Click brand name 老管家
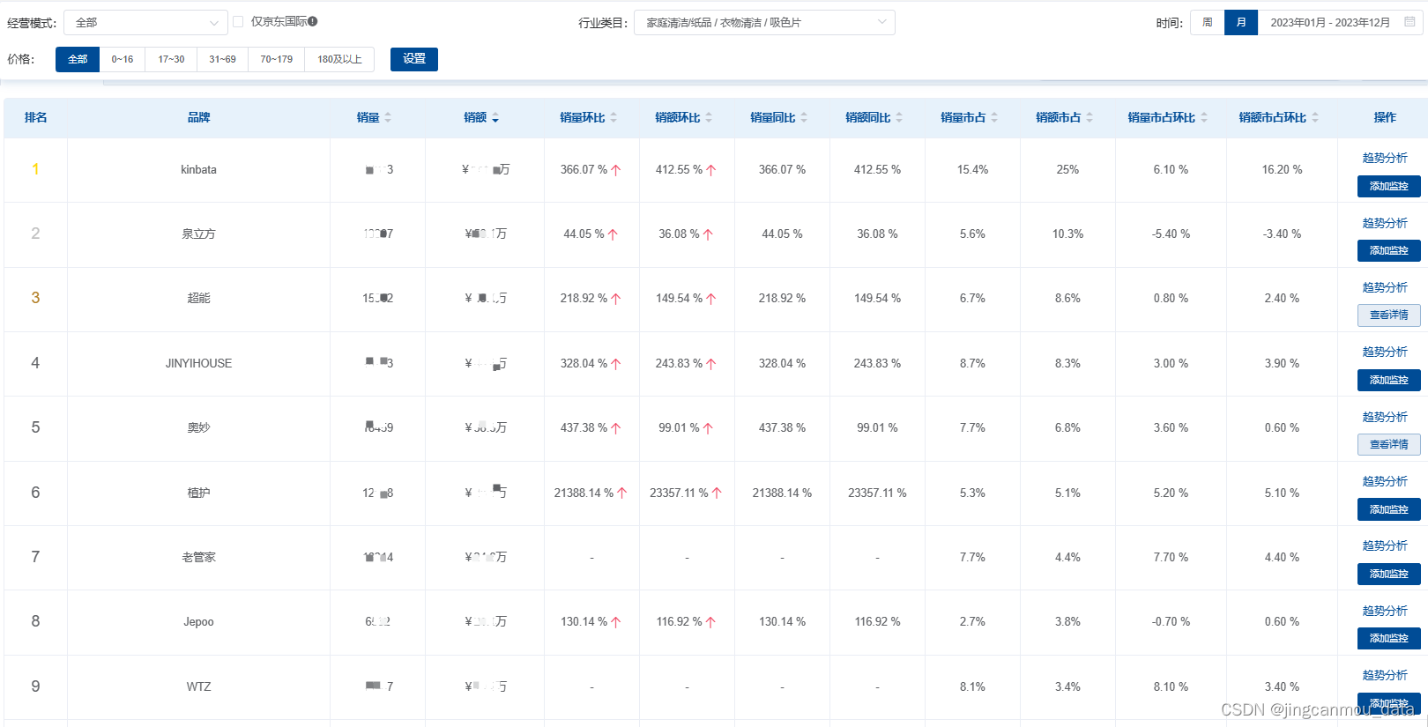The width and height of the screenshot is (1428, 727). tap(198, 557)
